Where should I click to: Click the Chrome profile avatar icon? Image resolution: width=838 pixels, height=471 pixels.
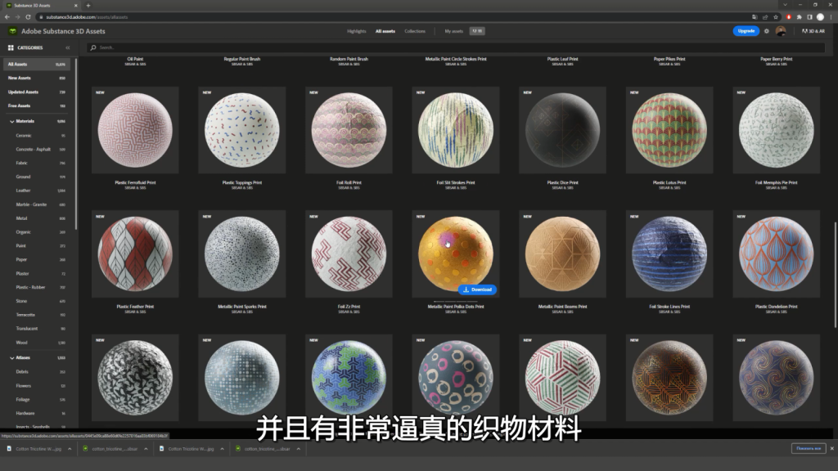(820, 17)
